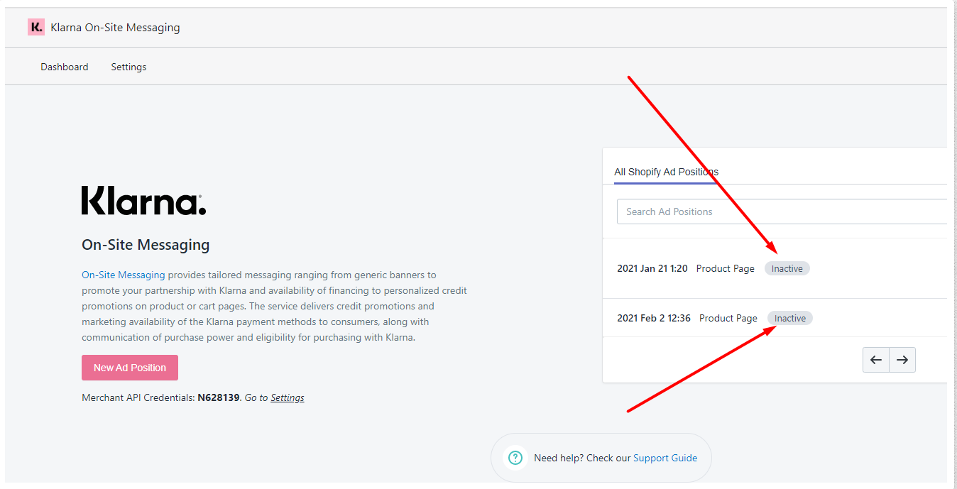This screenshot has width=957, height=489.
Task: Select the 2021 Jan 21 1:20 entry
Action: tap(775, 268)
